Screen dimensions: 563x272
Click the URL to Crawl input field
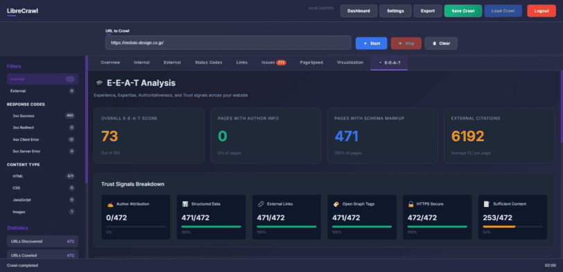228,43
